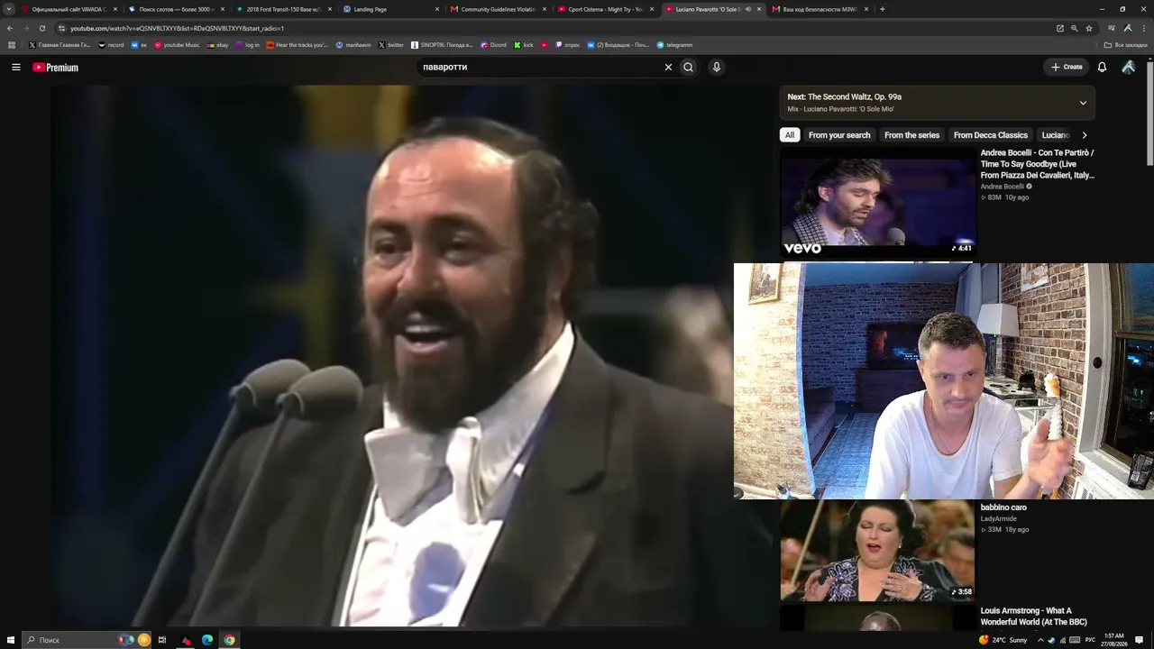Mute the Luciano Pavarotti tab audio
The height and width of the screenshot is (649, 1154).
pyautogui.click(x=747, y=9)
